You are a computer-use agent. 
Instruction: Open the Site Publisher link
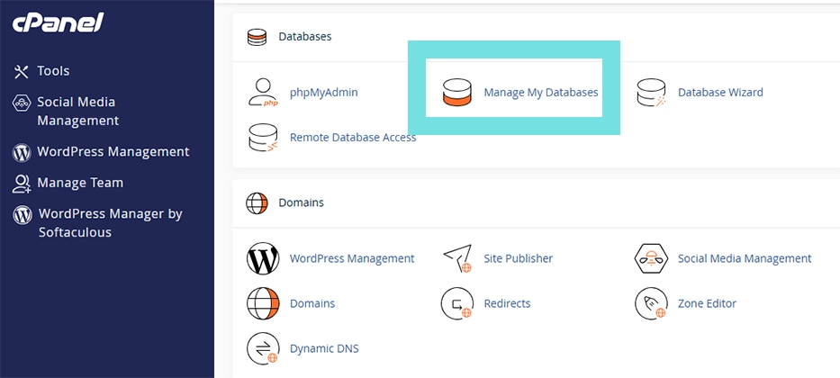518,258
